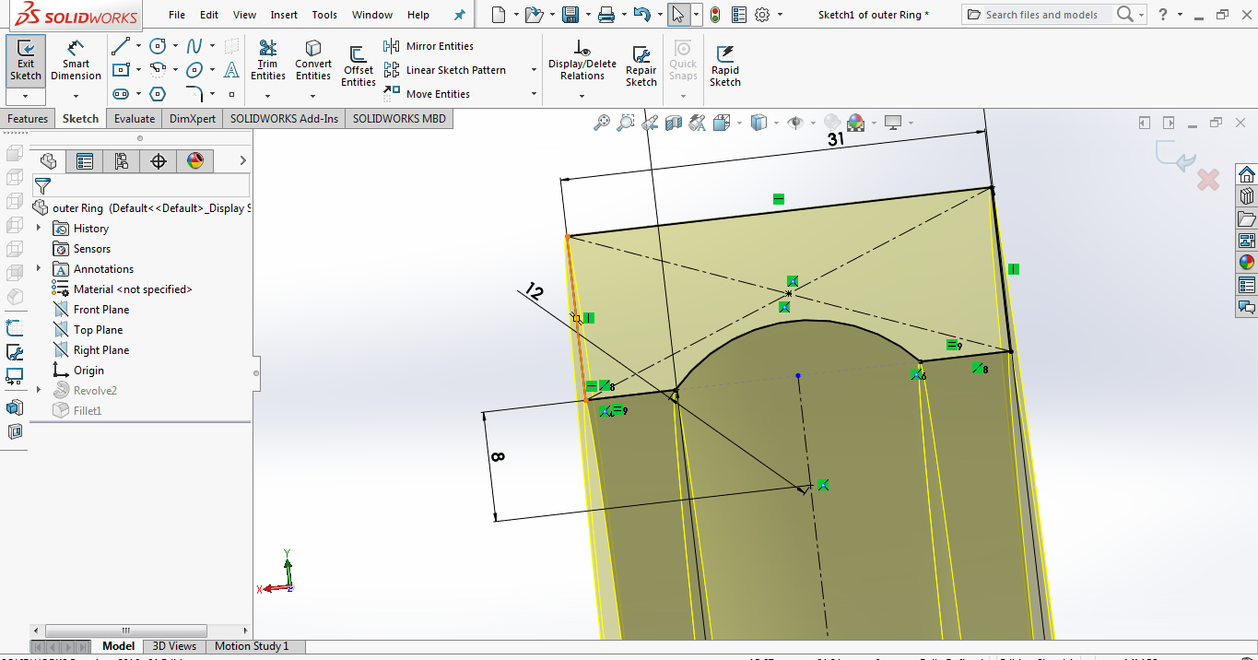Screen dimensions: 1258x660
Task: Expand the History folder
Action: pos(39,228)
